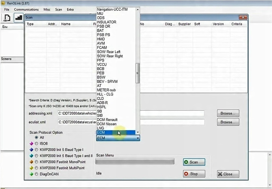Choose ECM in the dropdown list

pos(116,132)
